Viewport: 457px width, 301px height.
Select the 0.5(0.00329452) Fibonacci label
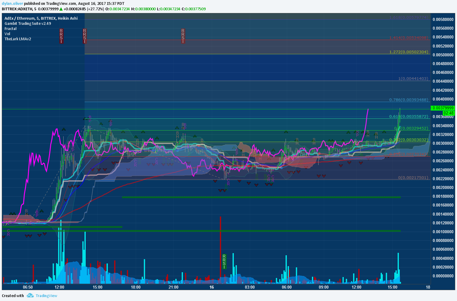coord(411,128)
